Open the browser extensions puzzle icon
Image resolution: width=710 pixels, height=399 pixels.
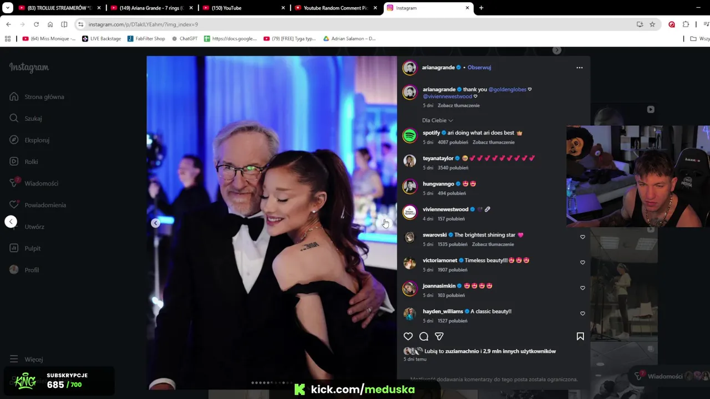coord(686,24)
